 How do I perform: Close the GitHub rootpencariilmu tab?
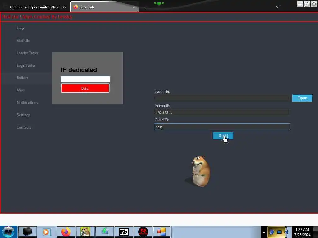click(x=64, y=7)
